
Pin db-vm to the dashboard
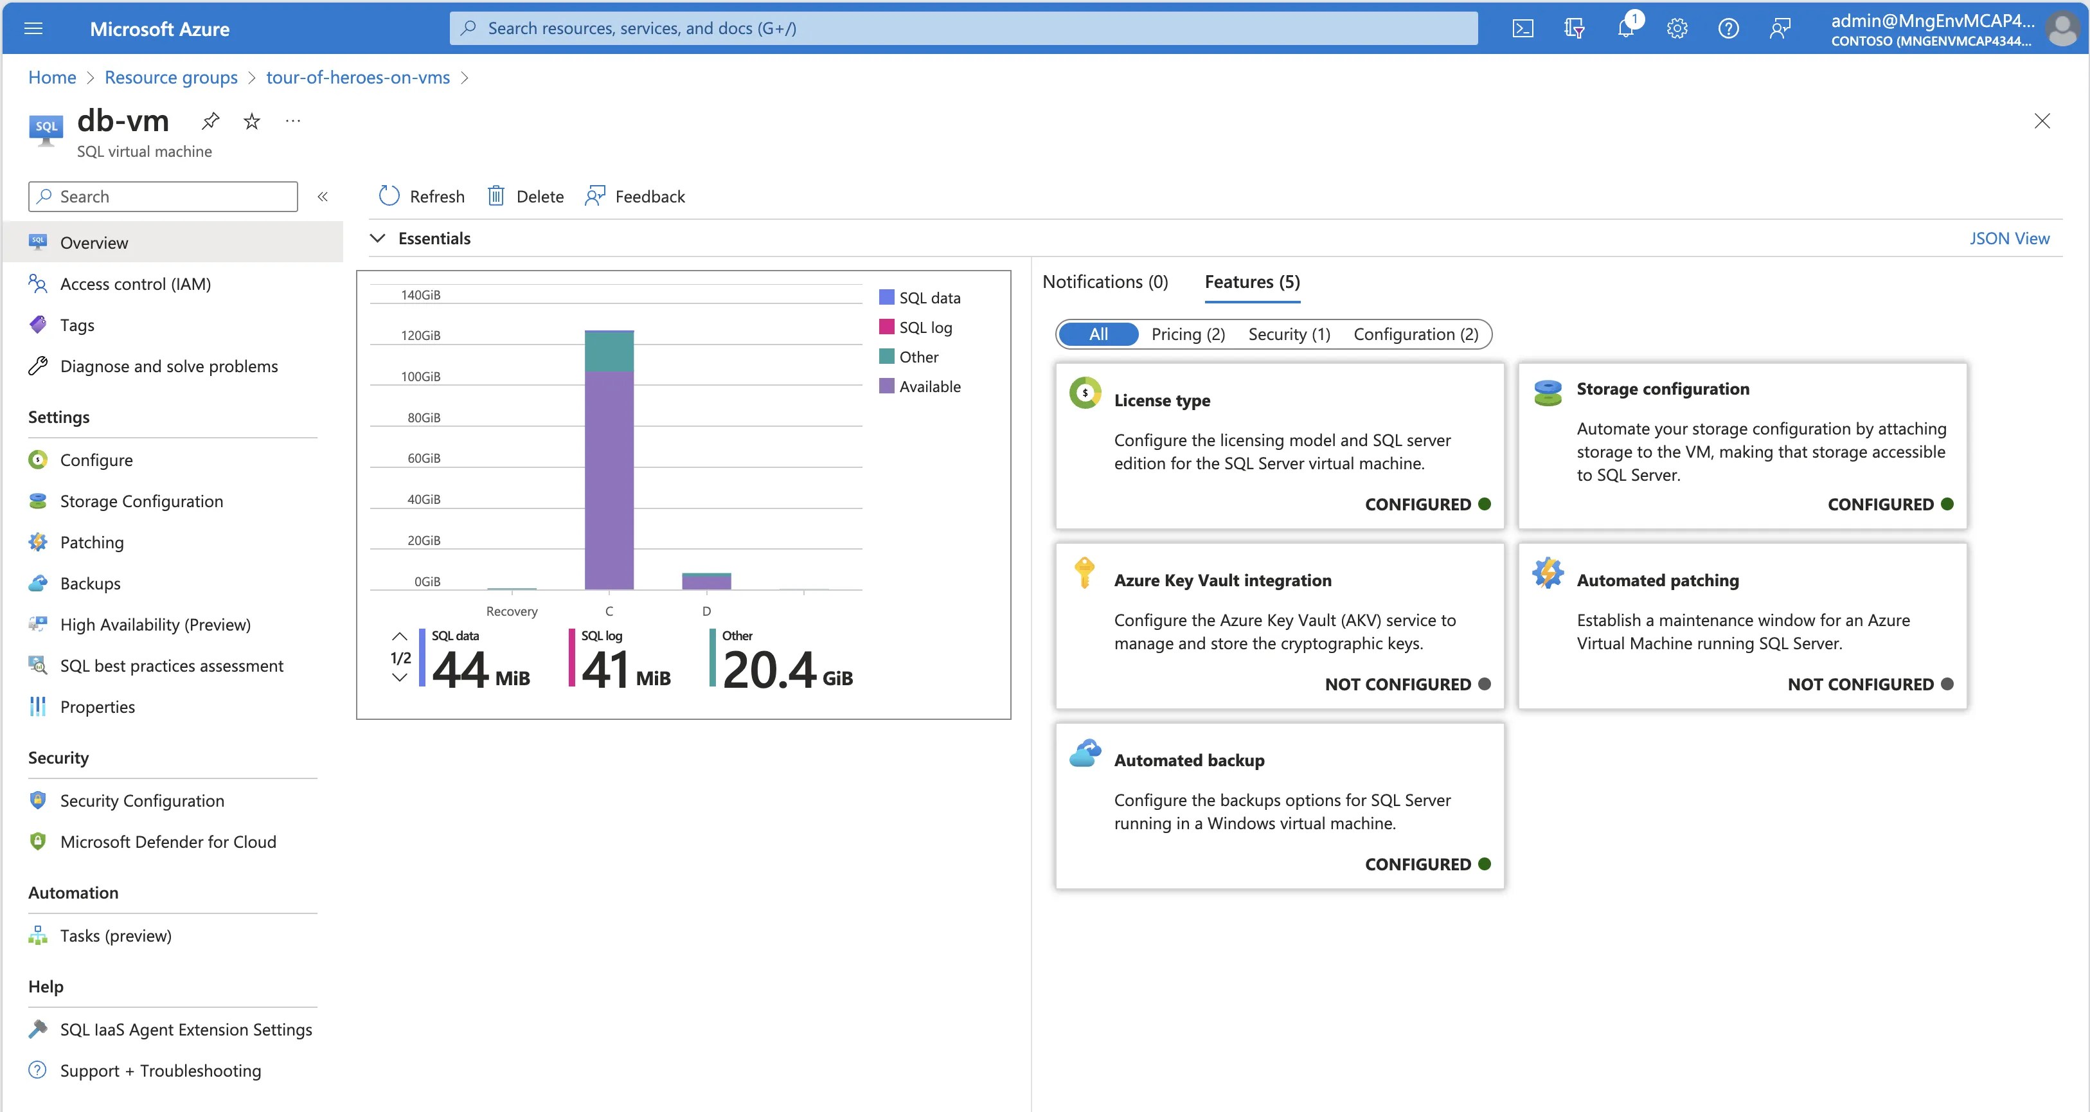pos(210,120)
